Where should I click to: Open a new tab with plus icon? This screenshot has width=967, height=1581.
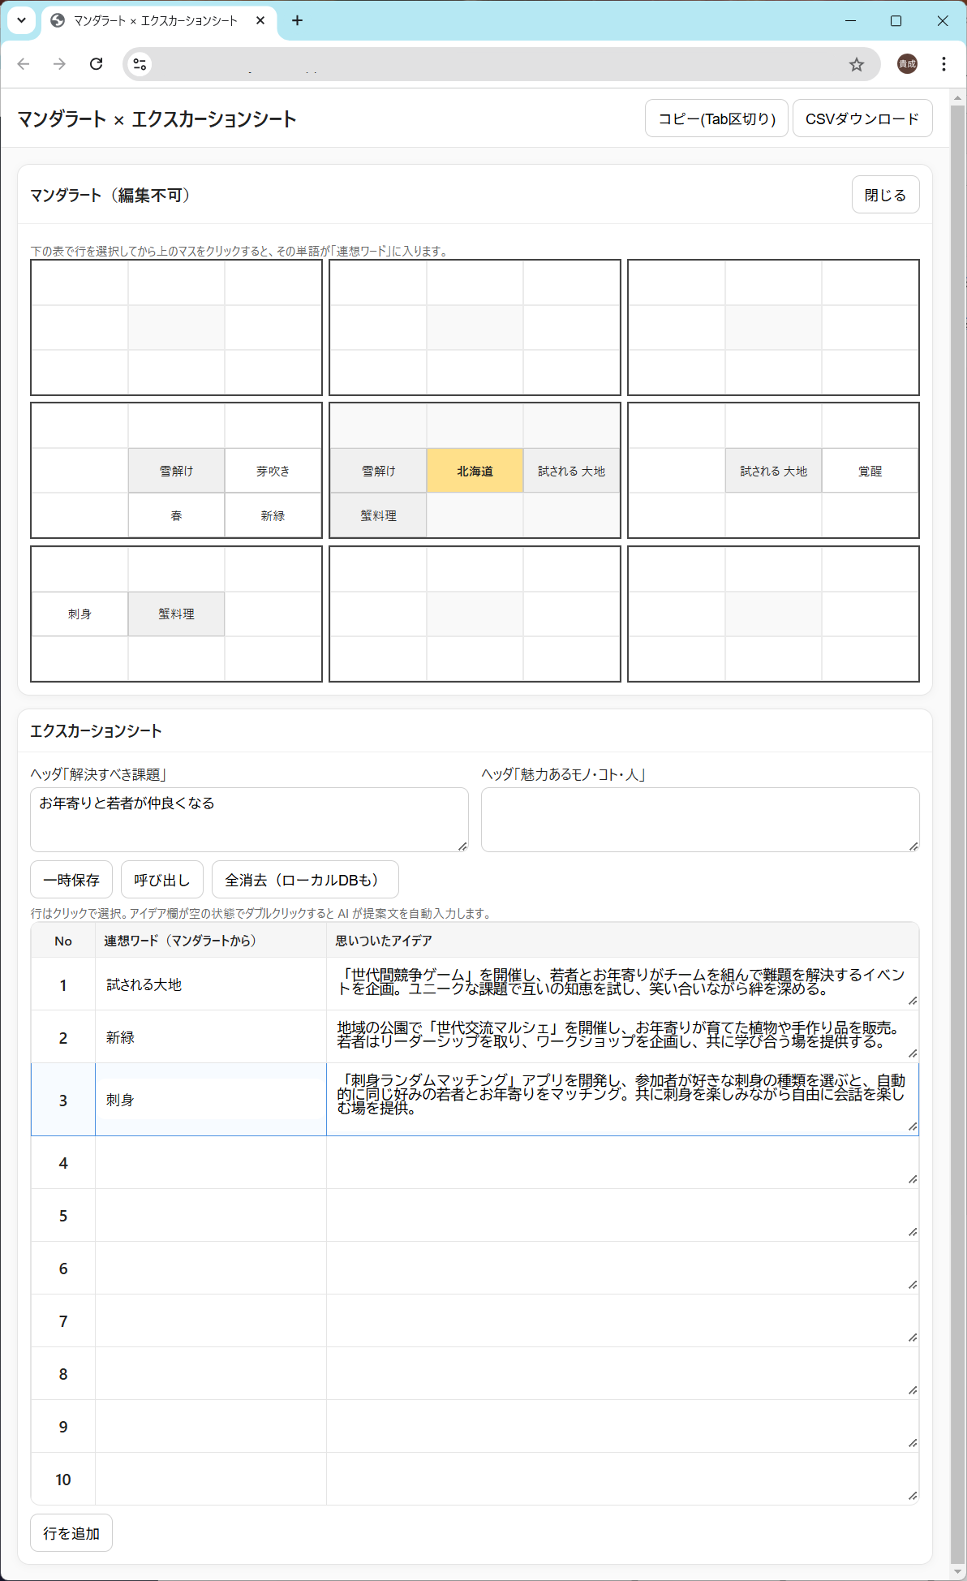pos(298,21)
